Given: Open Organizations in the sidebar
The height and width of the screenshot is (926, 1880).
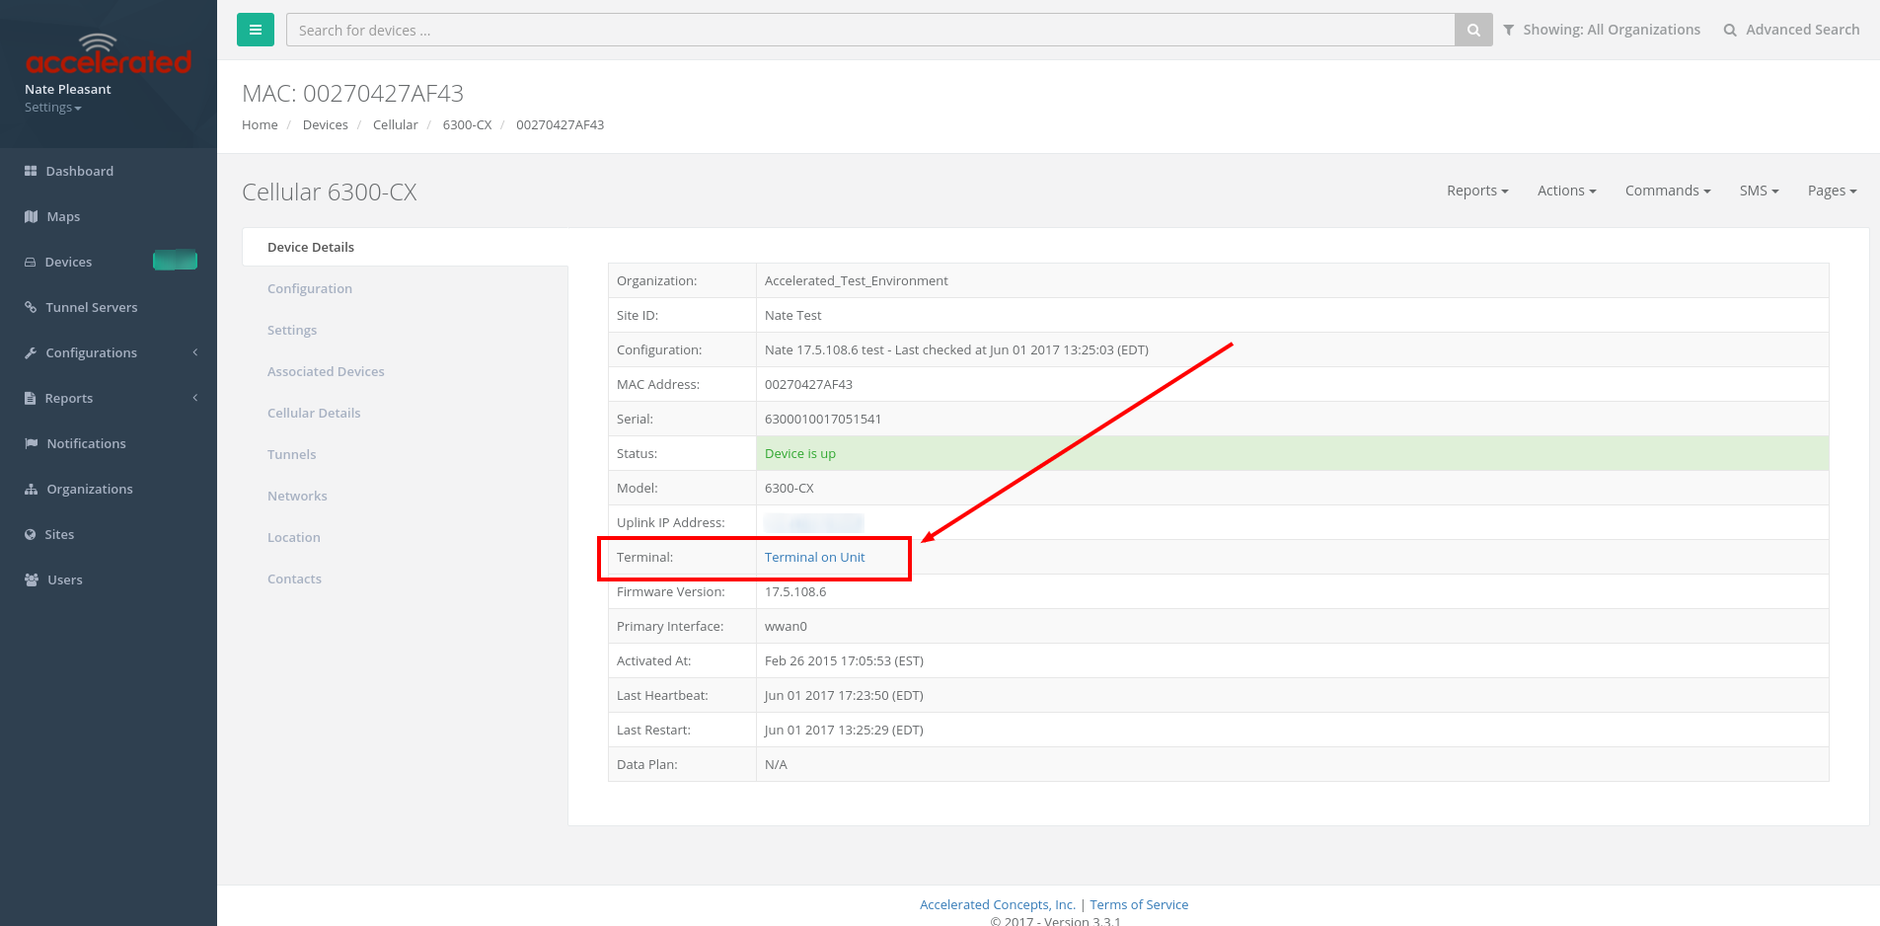Looking at the screenshot, I should point(89,489).
